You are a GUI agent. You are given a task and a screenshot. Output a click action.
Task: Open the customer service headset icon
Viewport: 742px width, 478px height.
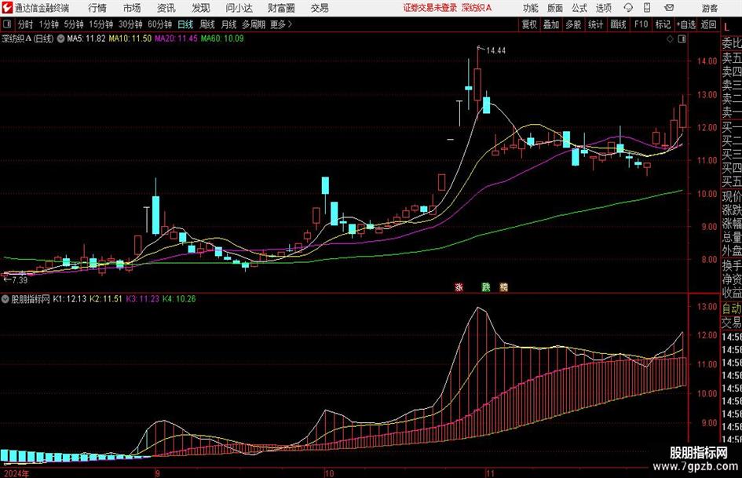point(628,8)
